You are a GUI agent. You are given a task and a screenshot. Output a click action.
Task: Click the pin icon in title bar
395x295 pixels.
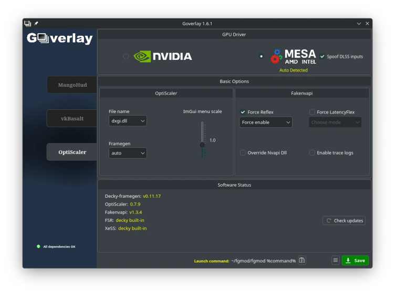pos(36,24)
